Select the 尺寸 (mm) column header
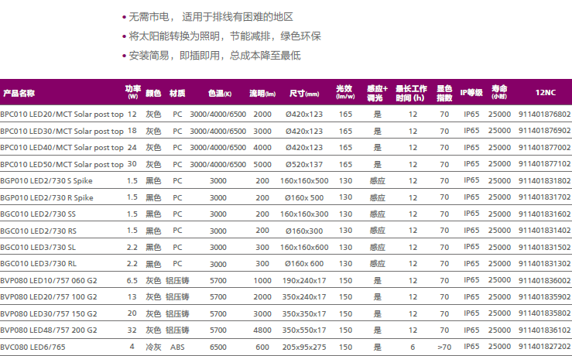 click(x=304, y=93)
